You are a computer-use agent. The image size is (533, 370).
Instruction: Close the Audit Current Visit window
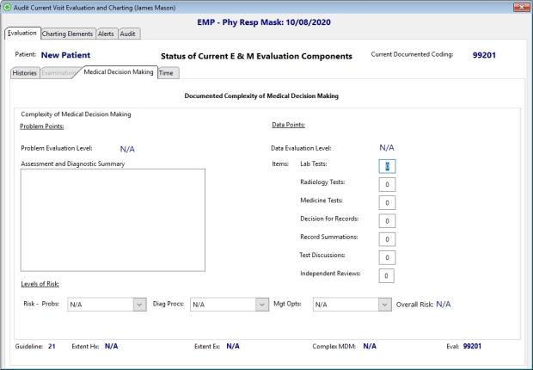pyautogui.click(x=521, y=7)
